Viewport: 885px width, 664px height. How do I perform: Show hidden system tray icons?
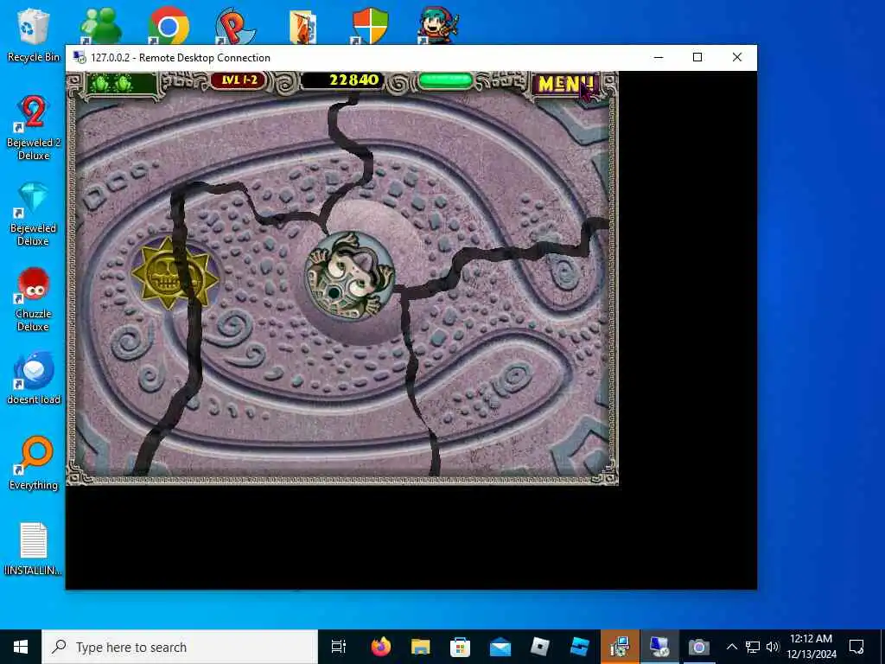click(731, 647)
